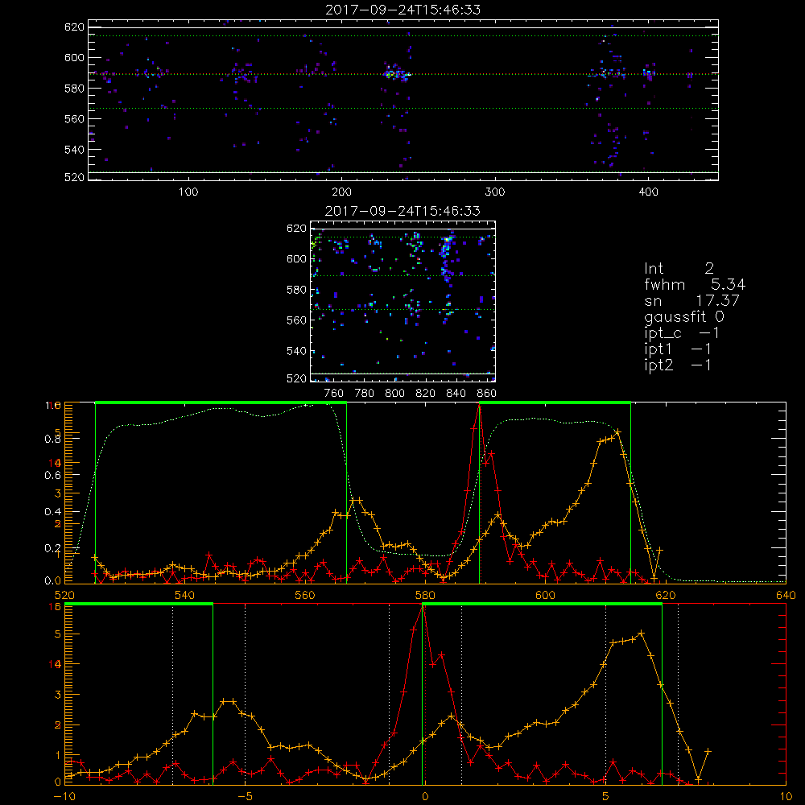Screen dimensions: 805x805
Task: Click x-axis label 640 on profile plot
Action: (786, 595)
